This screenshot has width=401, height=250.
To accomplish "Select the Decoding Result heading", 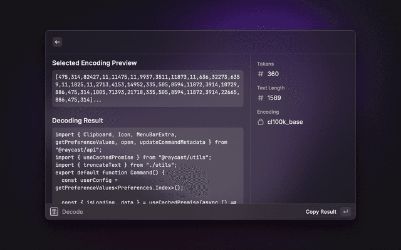I will pyautogui.click(x=77, y=121).
